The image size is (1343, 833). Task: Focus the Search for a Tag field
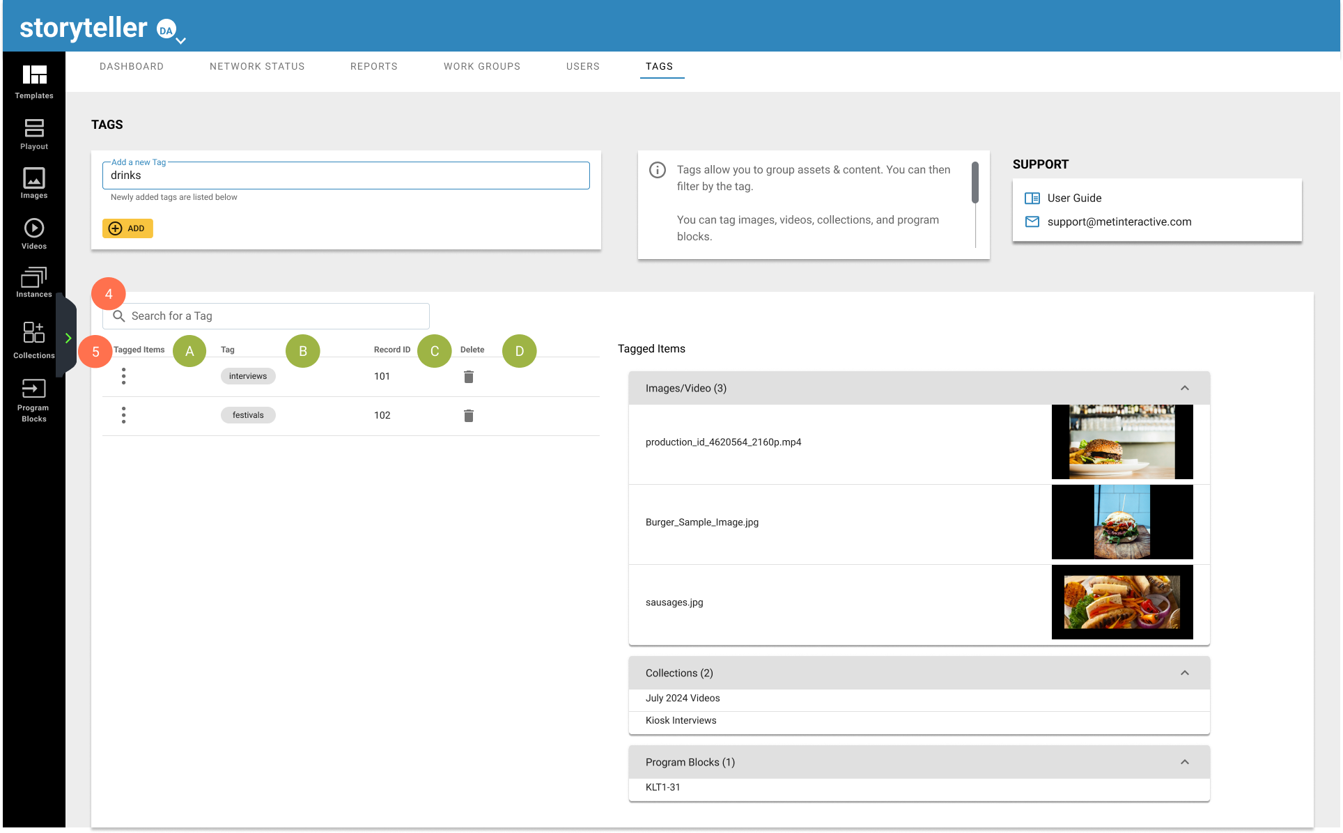tap(266, 316)
